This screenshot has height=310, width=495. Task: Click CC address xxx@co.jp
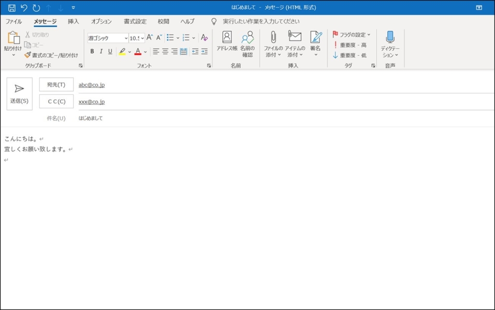91,102
